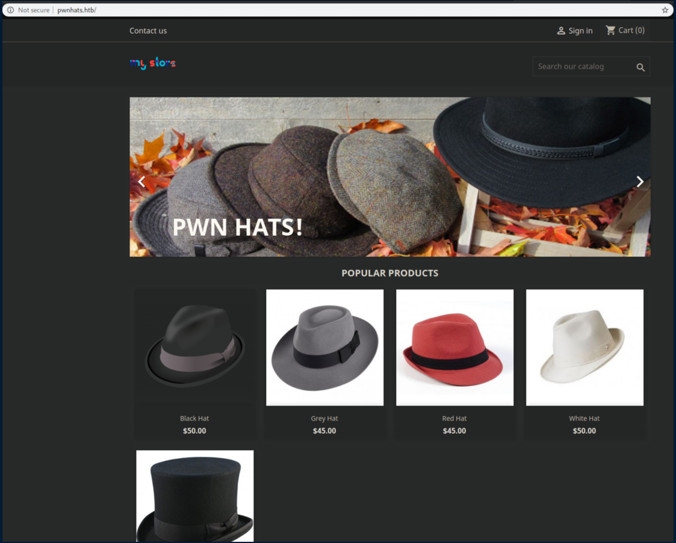The height and width of the screenshot is (543, 676).
Task: Advance banner with right arrow
Action: (640, 182)
